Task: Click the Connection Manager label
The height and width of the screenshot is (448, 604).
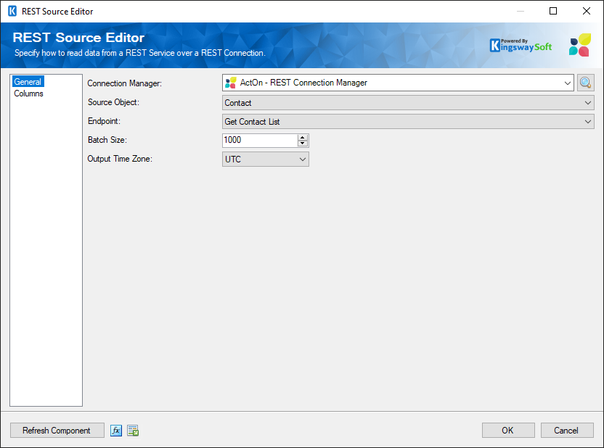Action: point(124,83)
